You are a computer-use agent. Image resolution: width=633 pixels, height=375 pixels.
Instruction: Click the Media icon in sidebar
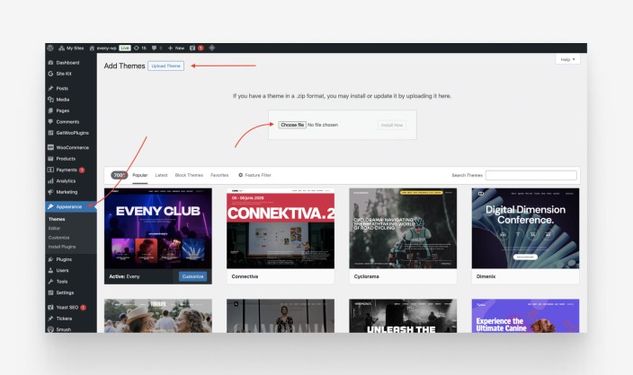pos(50,100)
